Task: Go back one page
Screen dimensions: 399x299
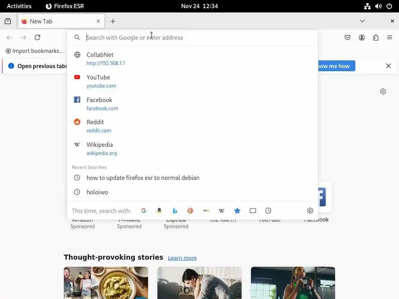Action: tap(9, 37)
